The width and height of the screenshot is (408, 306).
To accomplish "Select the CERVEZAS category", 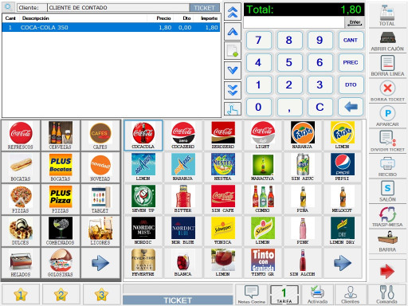I will pyautogui.click(x=61, y=135).
